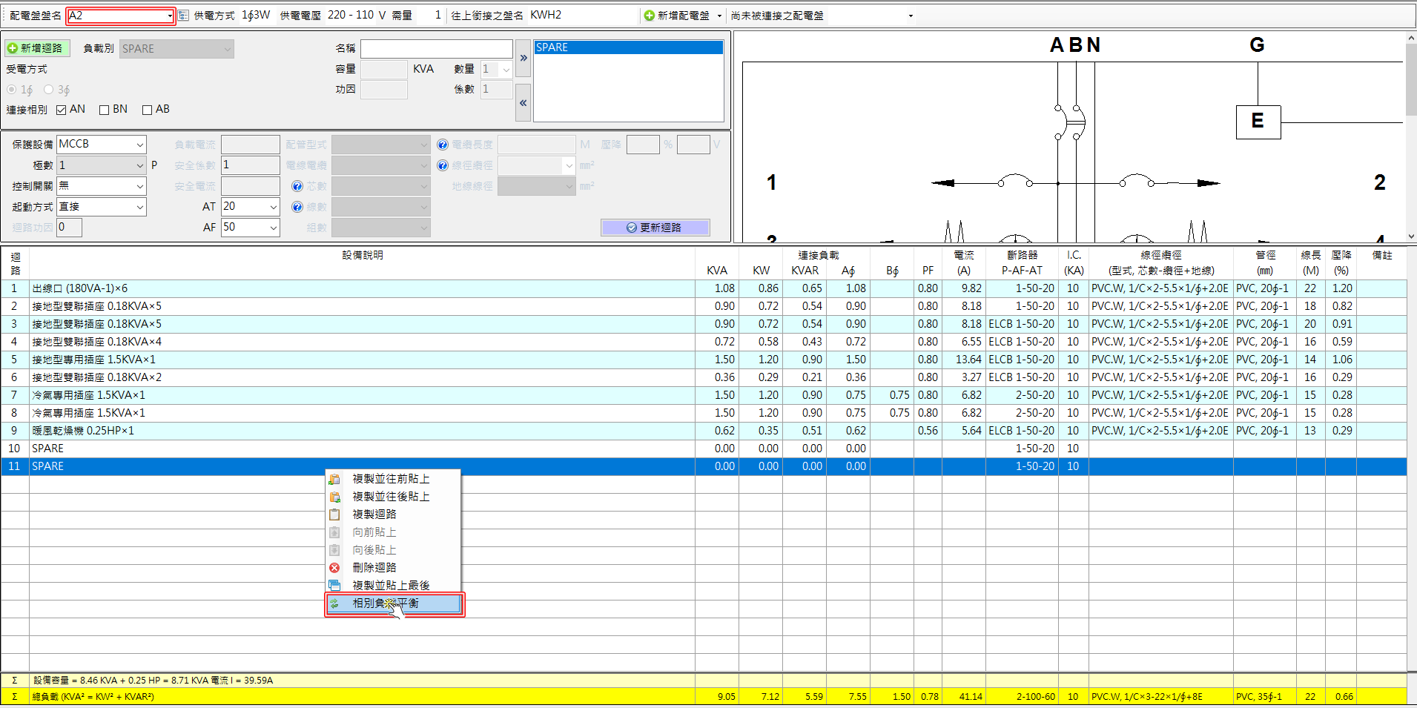Select the 1φ radio button
This screenshot has height=708, width=1417.
11,90
